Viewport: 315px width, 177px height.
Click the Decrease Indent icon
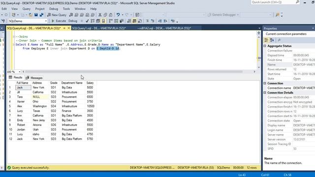[x=160, y=21]
